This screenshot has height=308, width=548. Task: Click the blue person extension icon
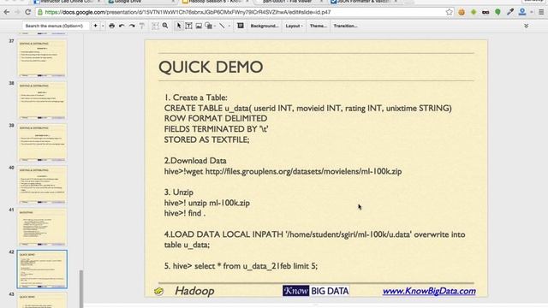pyautogui.click(x=522, y=12)
